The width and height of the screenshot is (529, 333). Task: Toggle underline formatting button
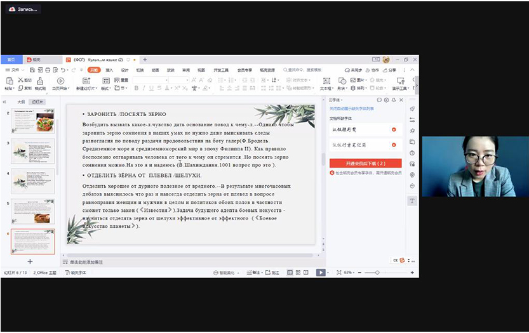(x=152, y=88)
